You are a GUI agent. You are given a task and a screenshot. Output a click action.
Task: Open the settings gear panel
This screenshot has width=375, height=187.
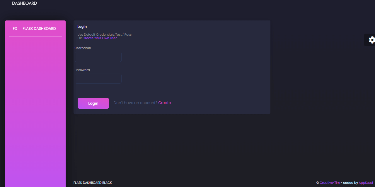[371, 40]
